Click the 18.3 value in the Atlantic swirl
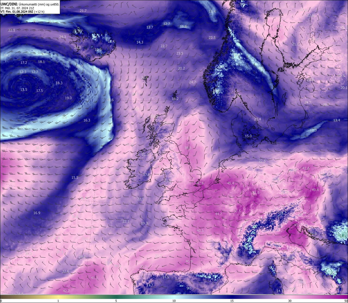 pos(59,83)
